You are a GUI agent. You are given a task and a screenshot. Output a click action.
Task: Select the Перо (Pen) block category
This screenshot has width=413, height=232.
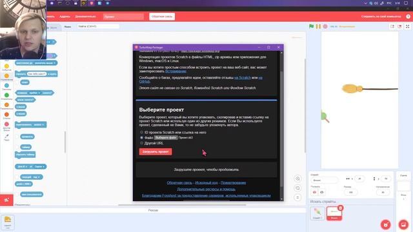[6, 137]
